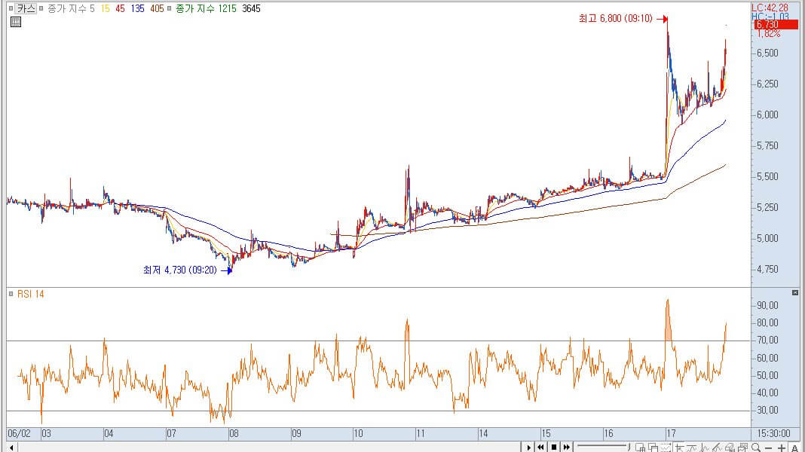Play the chart replay
This screenshot has width=805, height=452.
pyautogui.click(x=529, y=447)
